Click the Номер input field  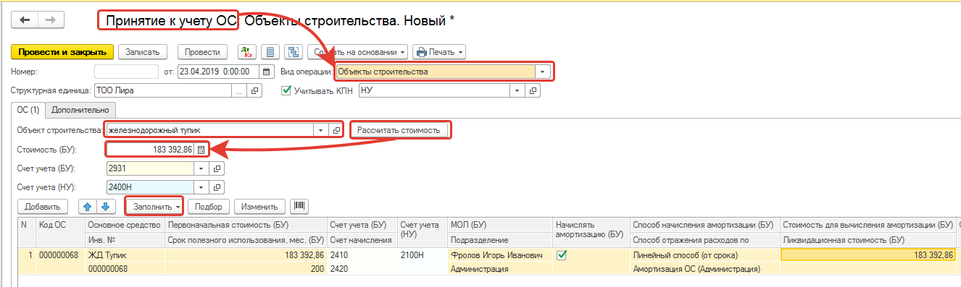point(126,72)
